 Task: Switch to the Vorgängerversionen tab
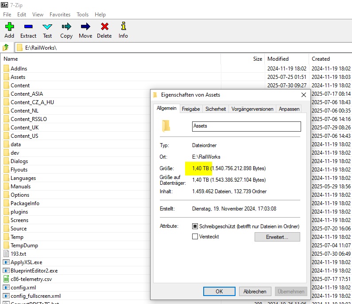pos(252,109)
